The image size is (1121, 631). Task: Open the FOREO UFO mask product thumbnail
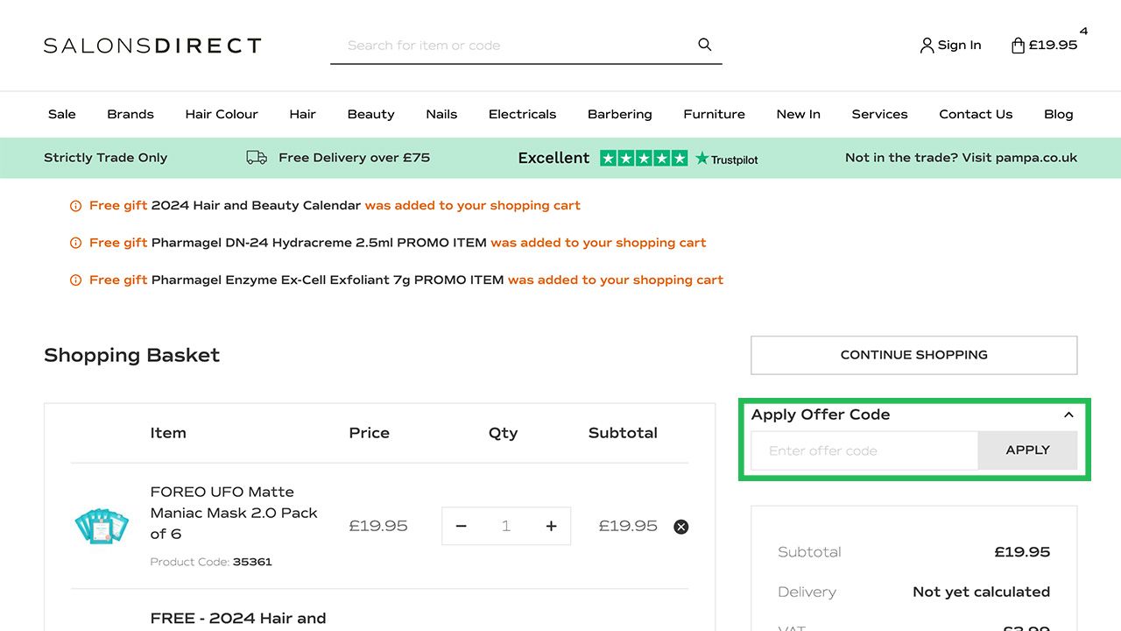[x=102, y=526]
